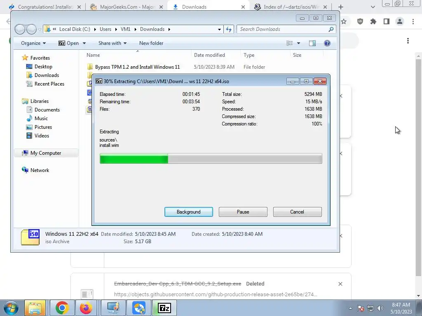This screenshot has width=422, height=316.
Task: Open Chrome profile avatar
Action: 400,21
